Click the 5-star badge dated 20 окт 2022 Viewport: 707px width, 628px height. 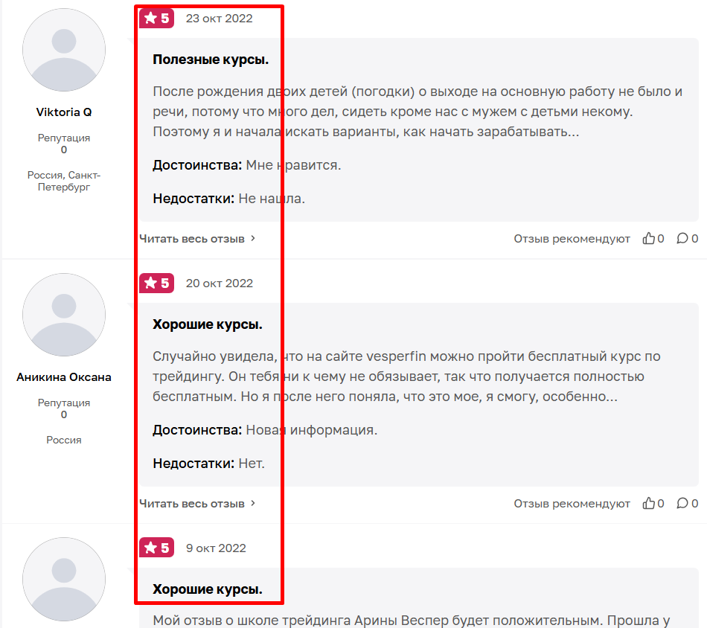pos(156,283)
